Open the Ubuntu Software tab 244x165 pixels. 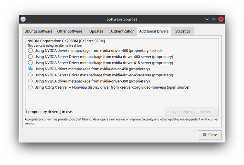click(x=39, y=31)
